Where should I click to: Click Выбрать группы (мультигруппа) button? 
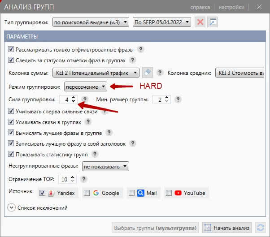coord(155,228)
